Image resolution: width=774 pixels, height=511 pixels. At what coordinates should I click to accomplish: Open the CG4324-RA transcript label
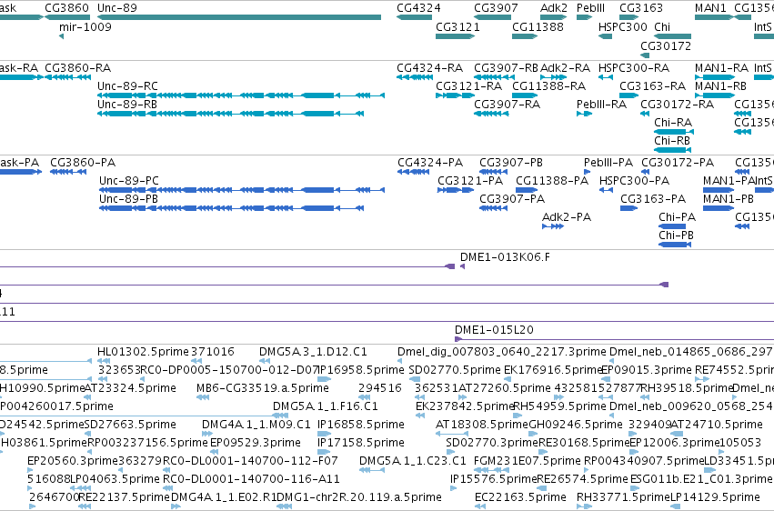(429, 67)
